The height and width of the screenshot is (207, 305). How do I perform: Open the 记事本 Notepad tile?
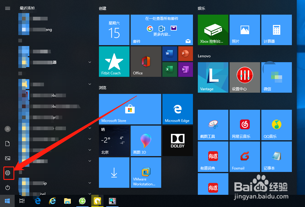tap(276, 156)
